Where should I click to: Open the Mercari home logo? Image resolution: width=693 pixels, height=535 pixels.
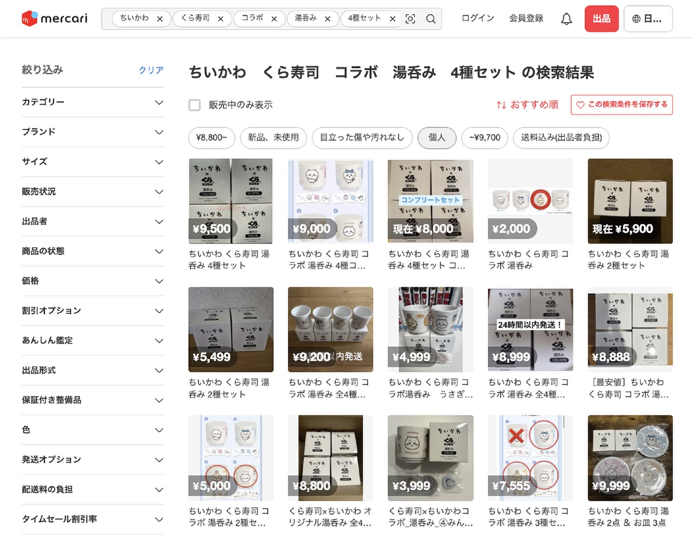pos(55,18)
